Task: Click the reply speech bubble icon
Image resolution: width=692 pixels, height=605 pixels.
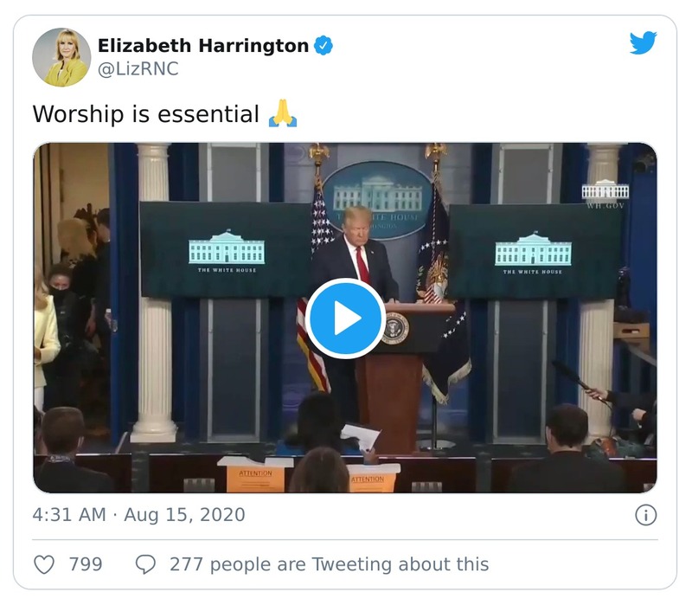Action: click(145, 564)
